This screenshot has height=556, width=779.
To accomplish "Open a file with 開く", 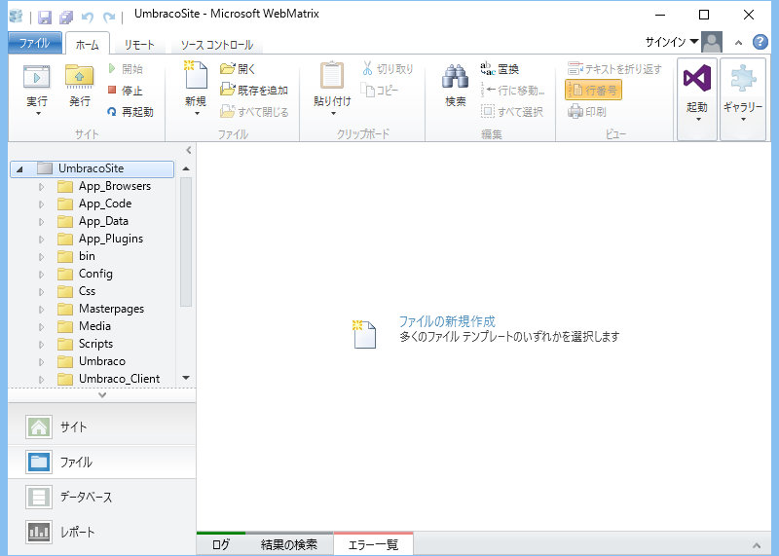I will tap(238, 68).
